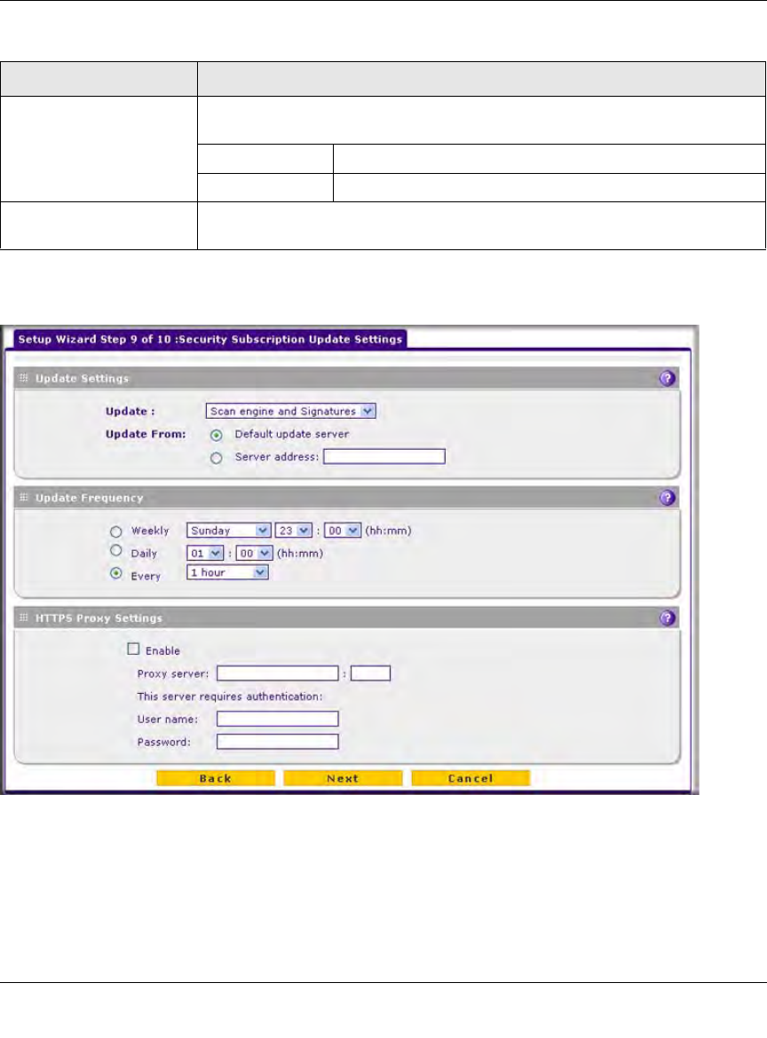Focus the Proxy server address field
The image size is (767, 1038).
pyautogui.click(x=278, y=673)
